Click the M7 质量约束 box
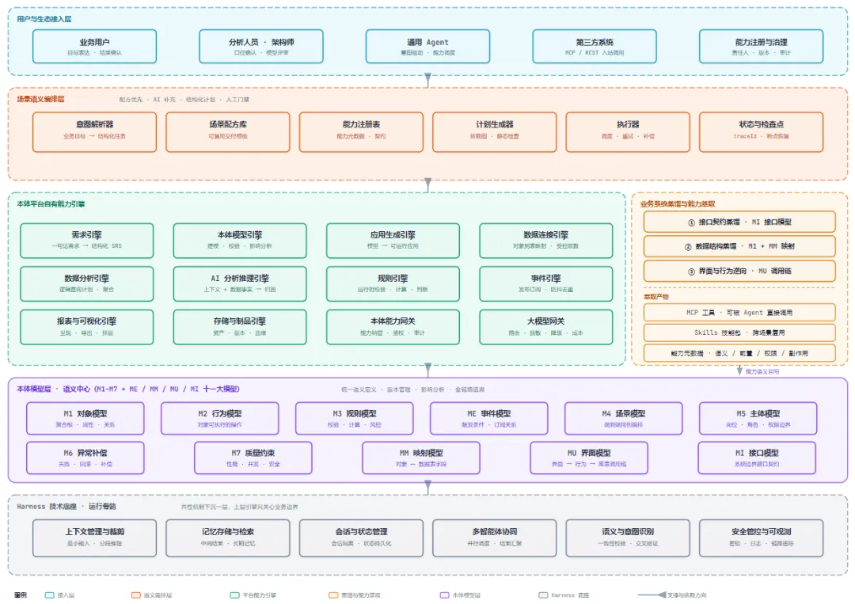Screen dimensions: 855x604 [x=253, y=458]
